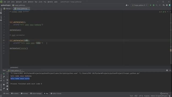Open Run panel options gear
Viewport: 172px width, 97px height.
click(167, 70)
